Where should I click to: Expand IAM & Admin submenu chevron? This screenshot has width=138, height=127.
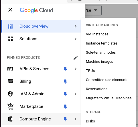click(76, 94)
